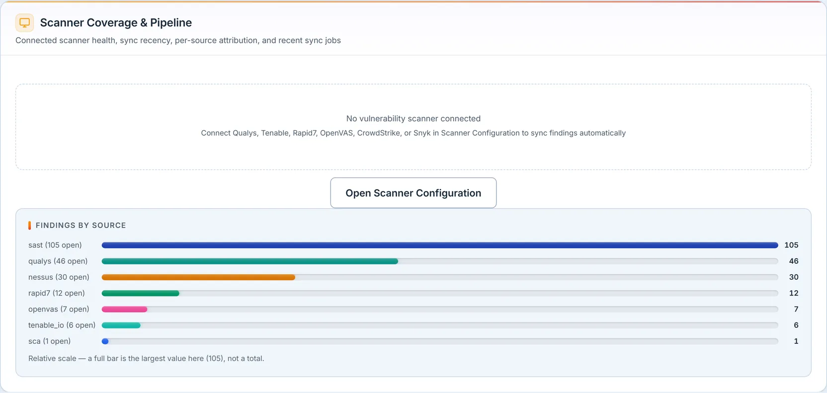Click the rapid7 green progress bar
The width and height of the screenshot is (827, 393).
pos(141,293)
